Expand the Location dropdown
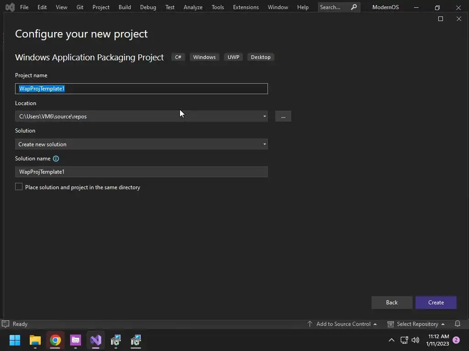Viewport: 469px width, 351px height. 264,116
